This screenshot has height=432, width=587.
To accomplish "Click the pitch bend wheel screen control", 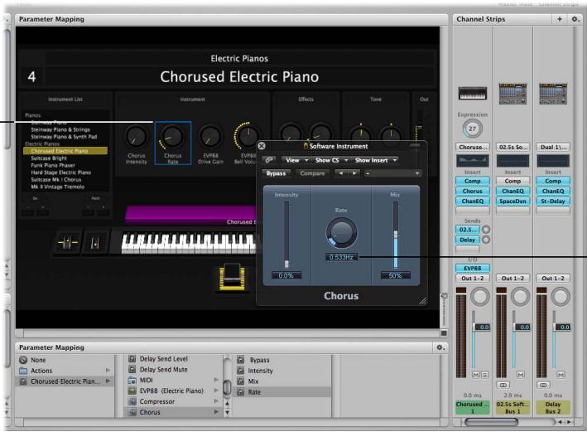I will coord(68,243).
